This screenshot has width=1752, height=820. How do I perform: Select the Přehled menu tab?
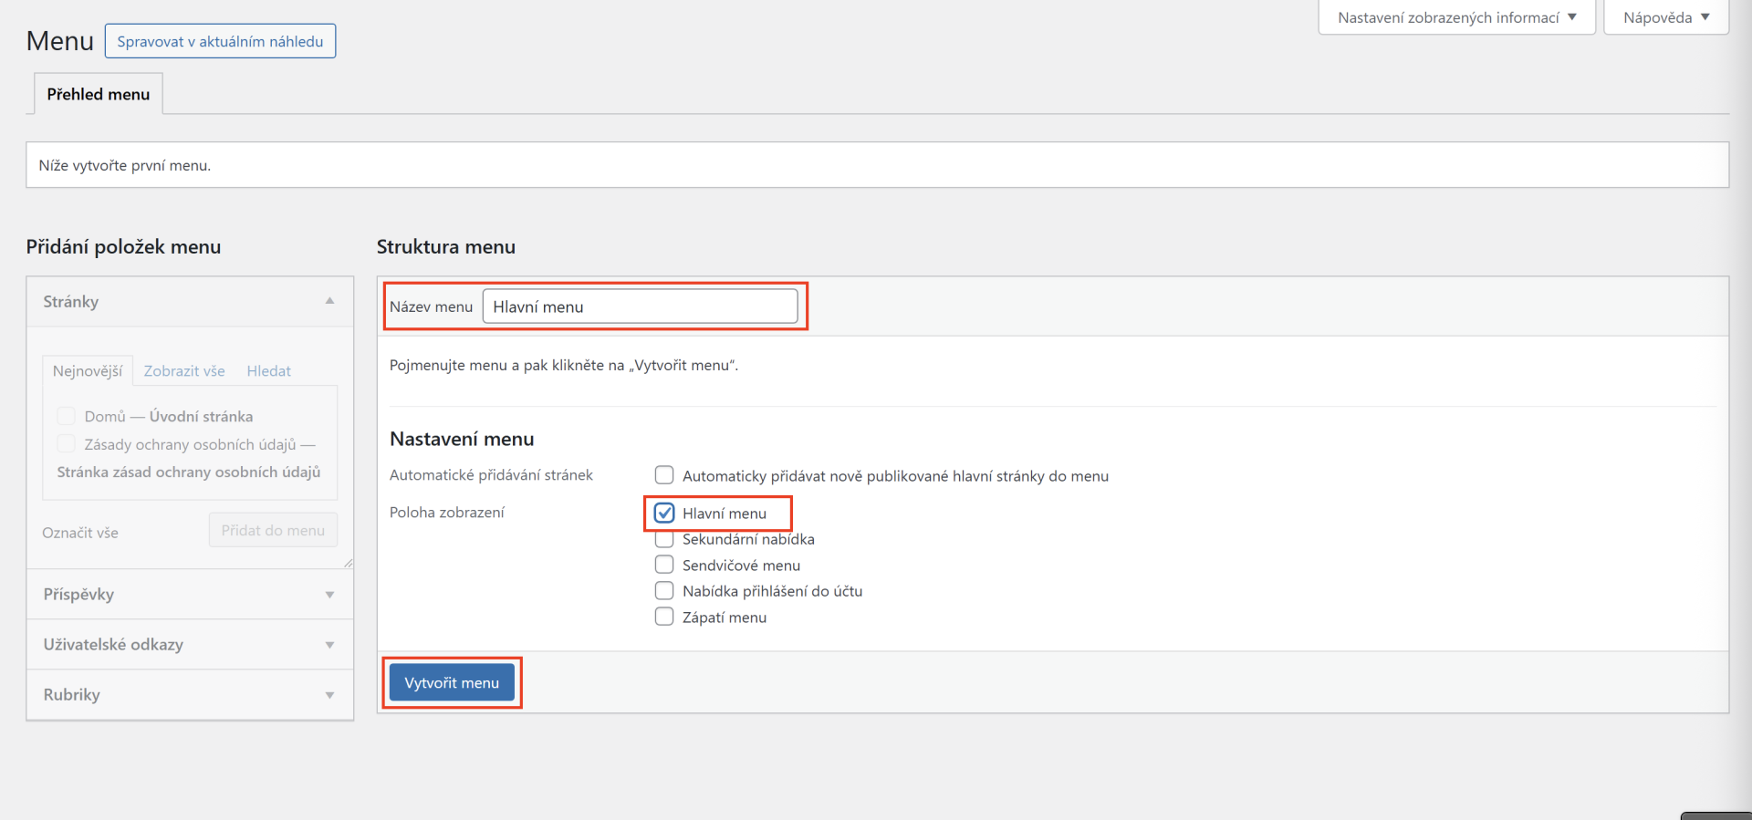coord(99,94)
